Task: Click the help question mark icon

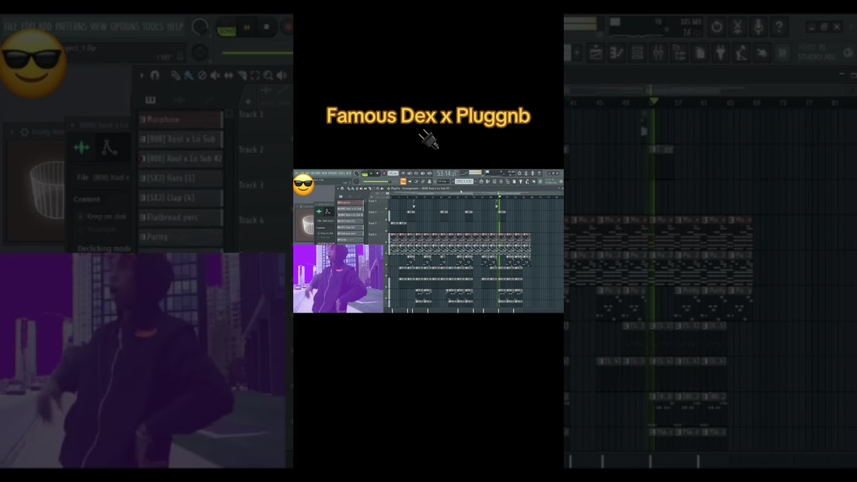Action: pos(539,173)
